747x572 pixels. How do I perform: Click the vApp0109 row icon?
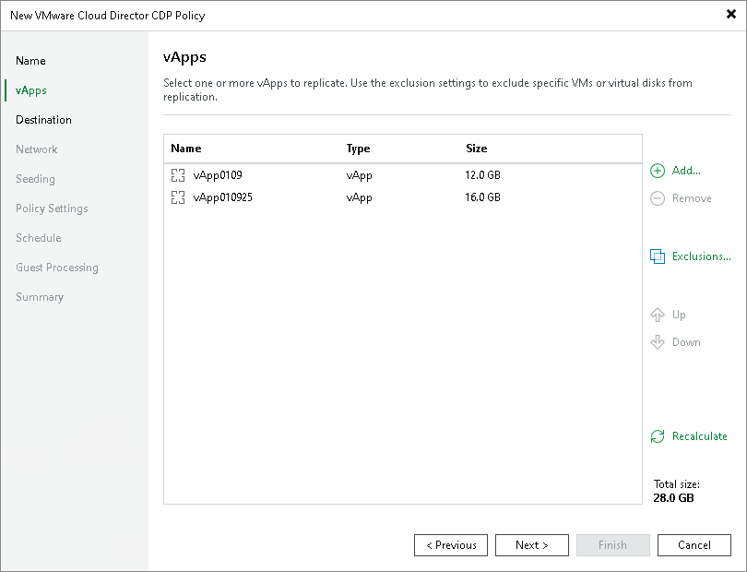(x=178, y=175)
